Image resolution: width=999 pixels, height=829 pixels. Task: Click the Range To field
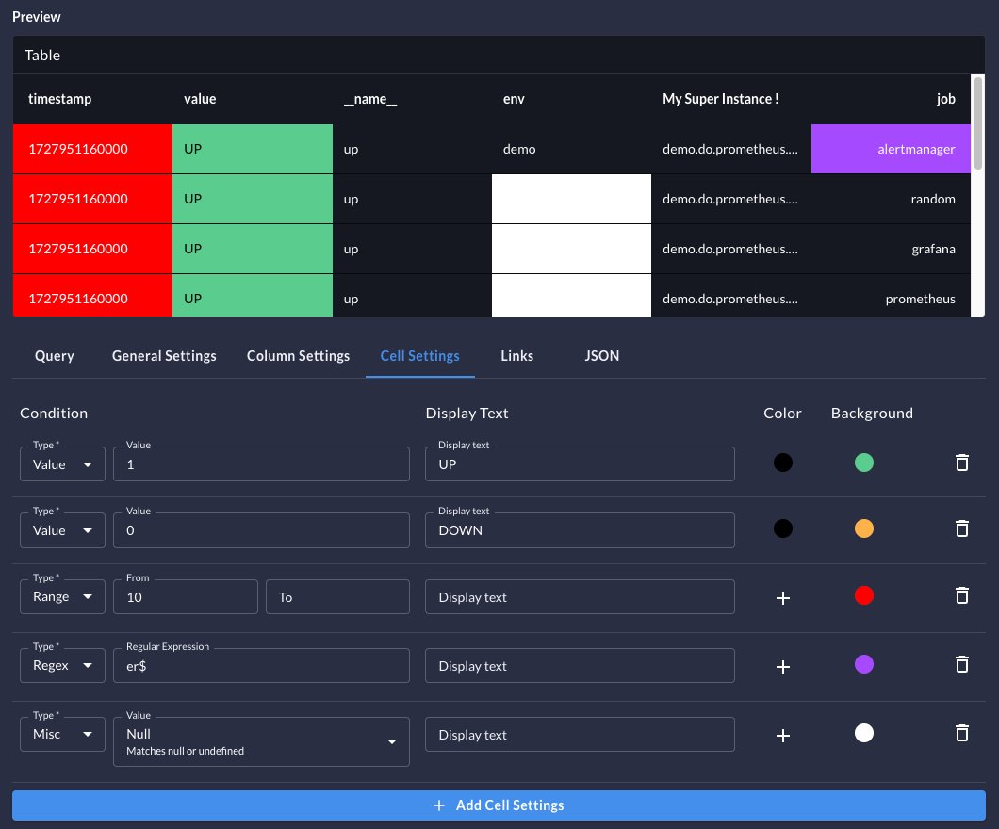[x=337, y=596]
